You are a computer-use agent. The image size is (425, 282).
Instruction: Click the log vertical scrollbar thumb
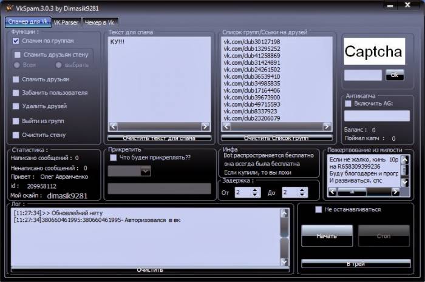coord(284,227)
